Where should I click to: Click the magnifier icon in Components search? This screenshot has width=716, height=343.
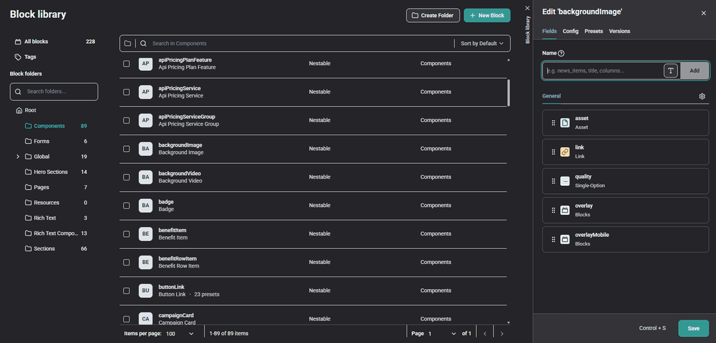pos(143,43)
